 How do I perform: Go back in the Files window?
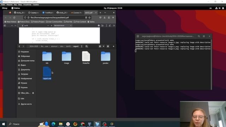19,46
